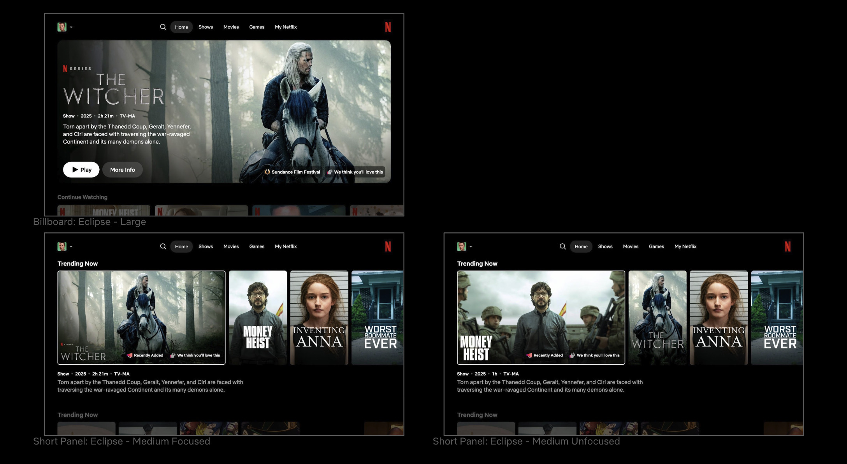Select Inventing Anna poster in Medium Unfocused panel
The image size is (847, 464).
click(x=719, y=318)
